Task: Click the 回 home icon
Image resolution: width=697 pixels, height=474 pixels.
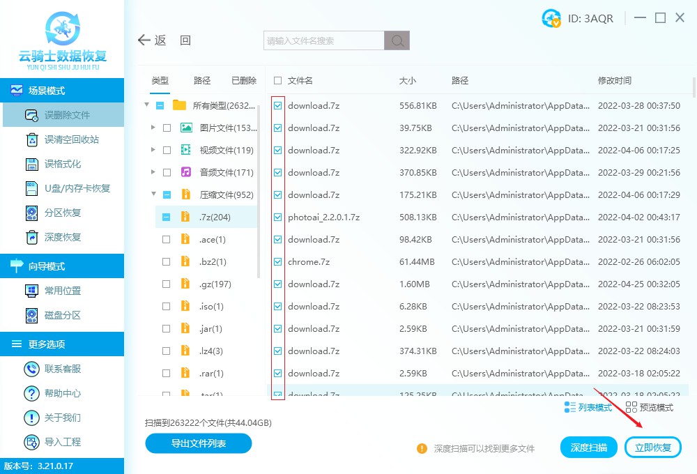Action: 185,40
